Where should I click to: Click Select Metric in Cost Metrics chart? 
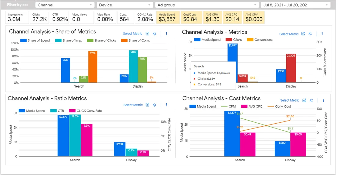pyautogui.click(x=290, y=100)
